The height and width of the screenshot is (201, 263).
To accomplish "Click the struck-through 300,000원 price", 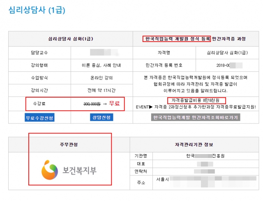I will click(92, 104).
